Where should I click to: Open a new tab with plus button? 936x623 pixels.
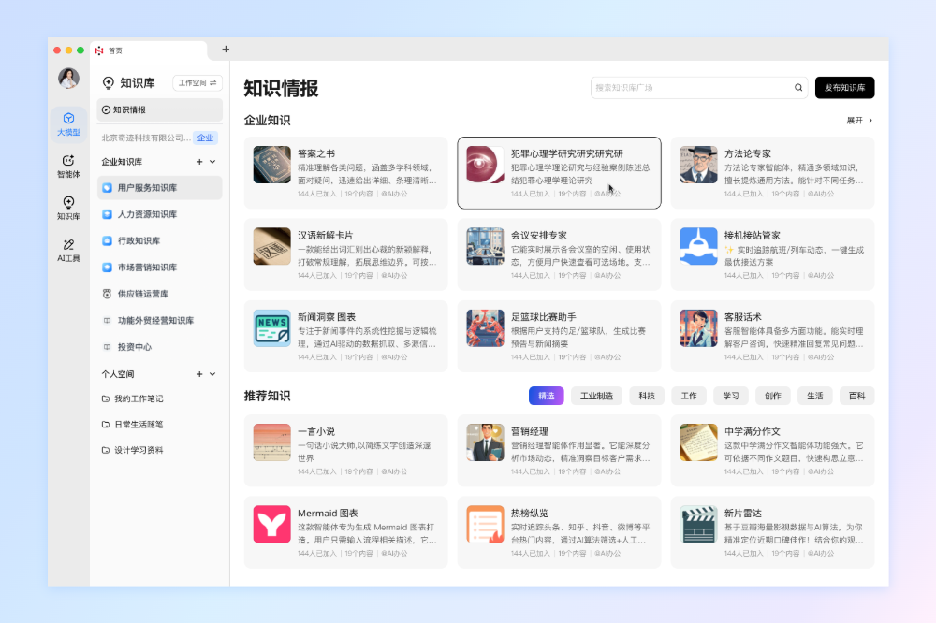[x=226, y=50]
